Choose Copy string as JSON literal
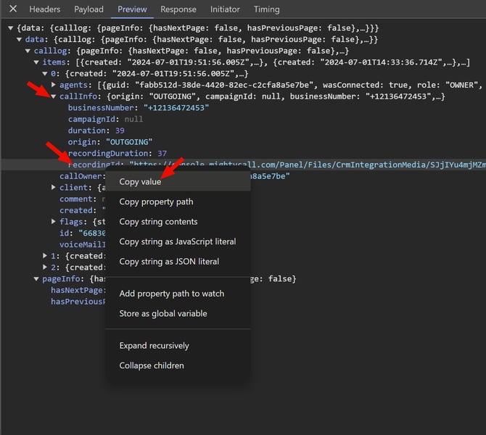Image resolution: width=486 pixels, height=435 pixels. (x=178, y=262)
